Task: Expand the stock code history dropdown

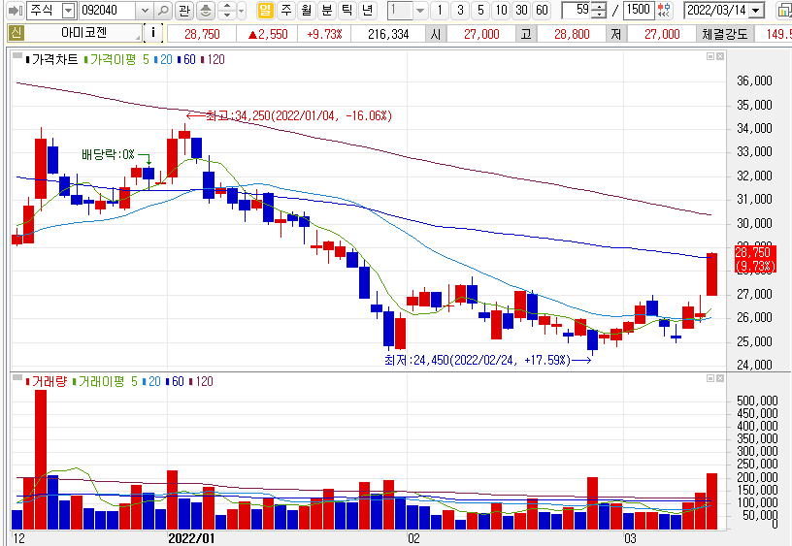Action: click(x=145, y=10)
